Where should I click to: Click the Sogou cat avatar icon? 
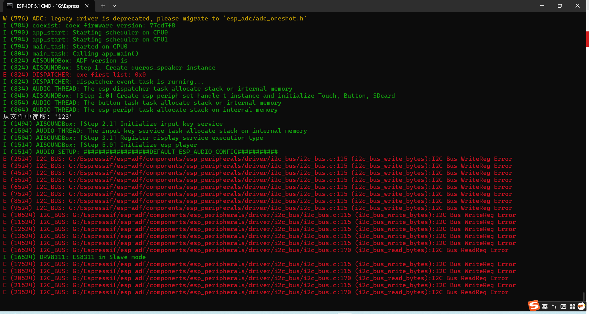point(581,306)
